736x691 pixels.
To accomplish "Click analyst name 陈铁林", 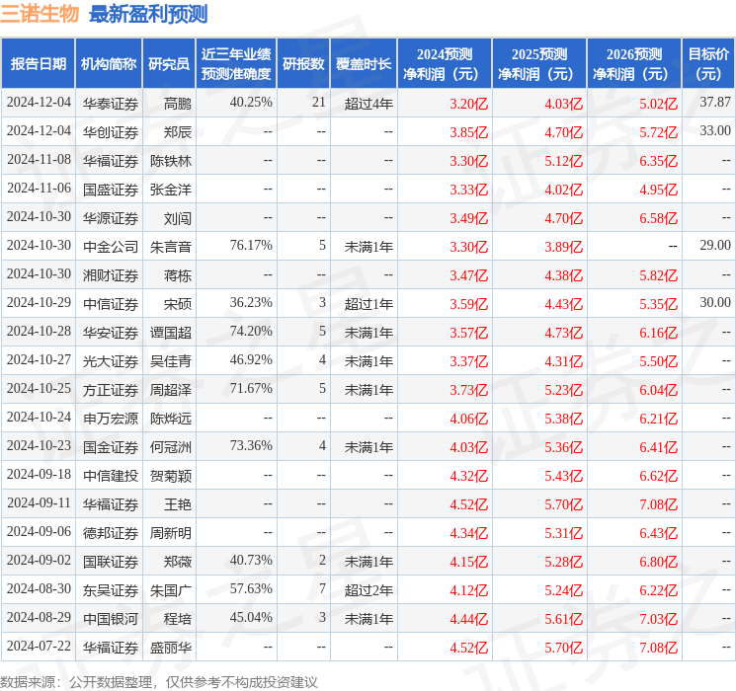I will [171, 161].
